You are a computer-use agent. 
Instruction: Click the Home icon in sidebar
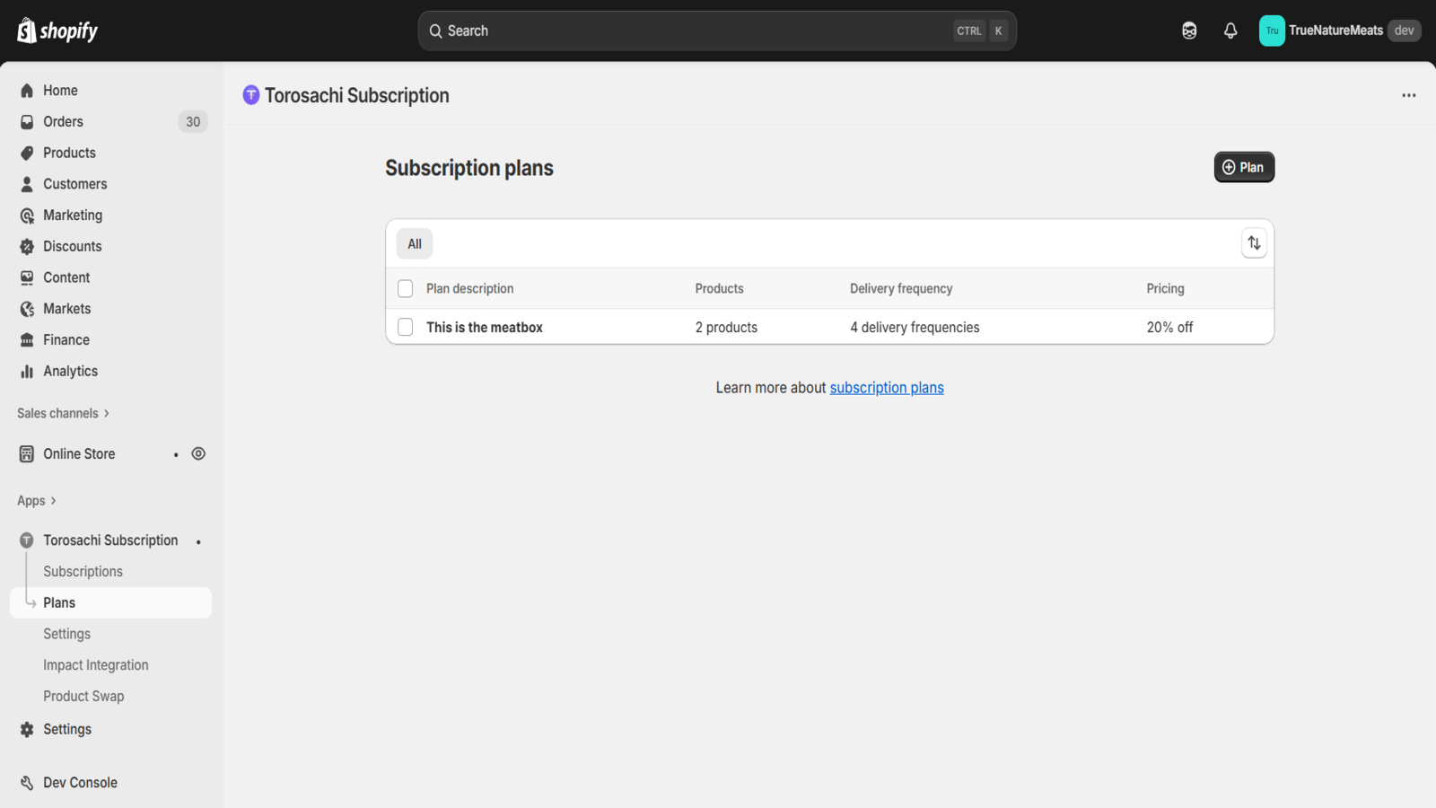(27, 91)
